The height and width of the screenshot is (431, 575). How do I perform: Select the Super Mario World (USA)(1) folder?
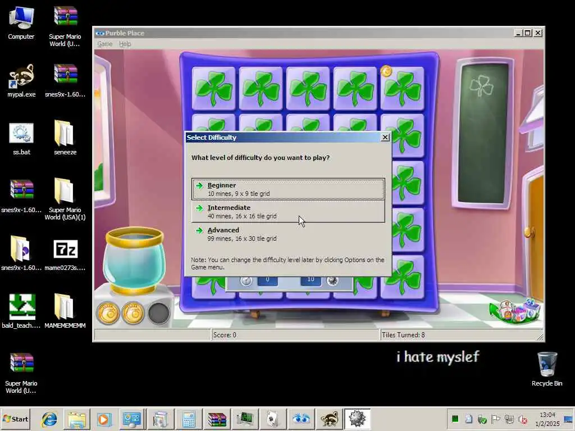pyautogui.click(x=65, y=199)
